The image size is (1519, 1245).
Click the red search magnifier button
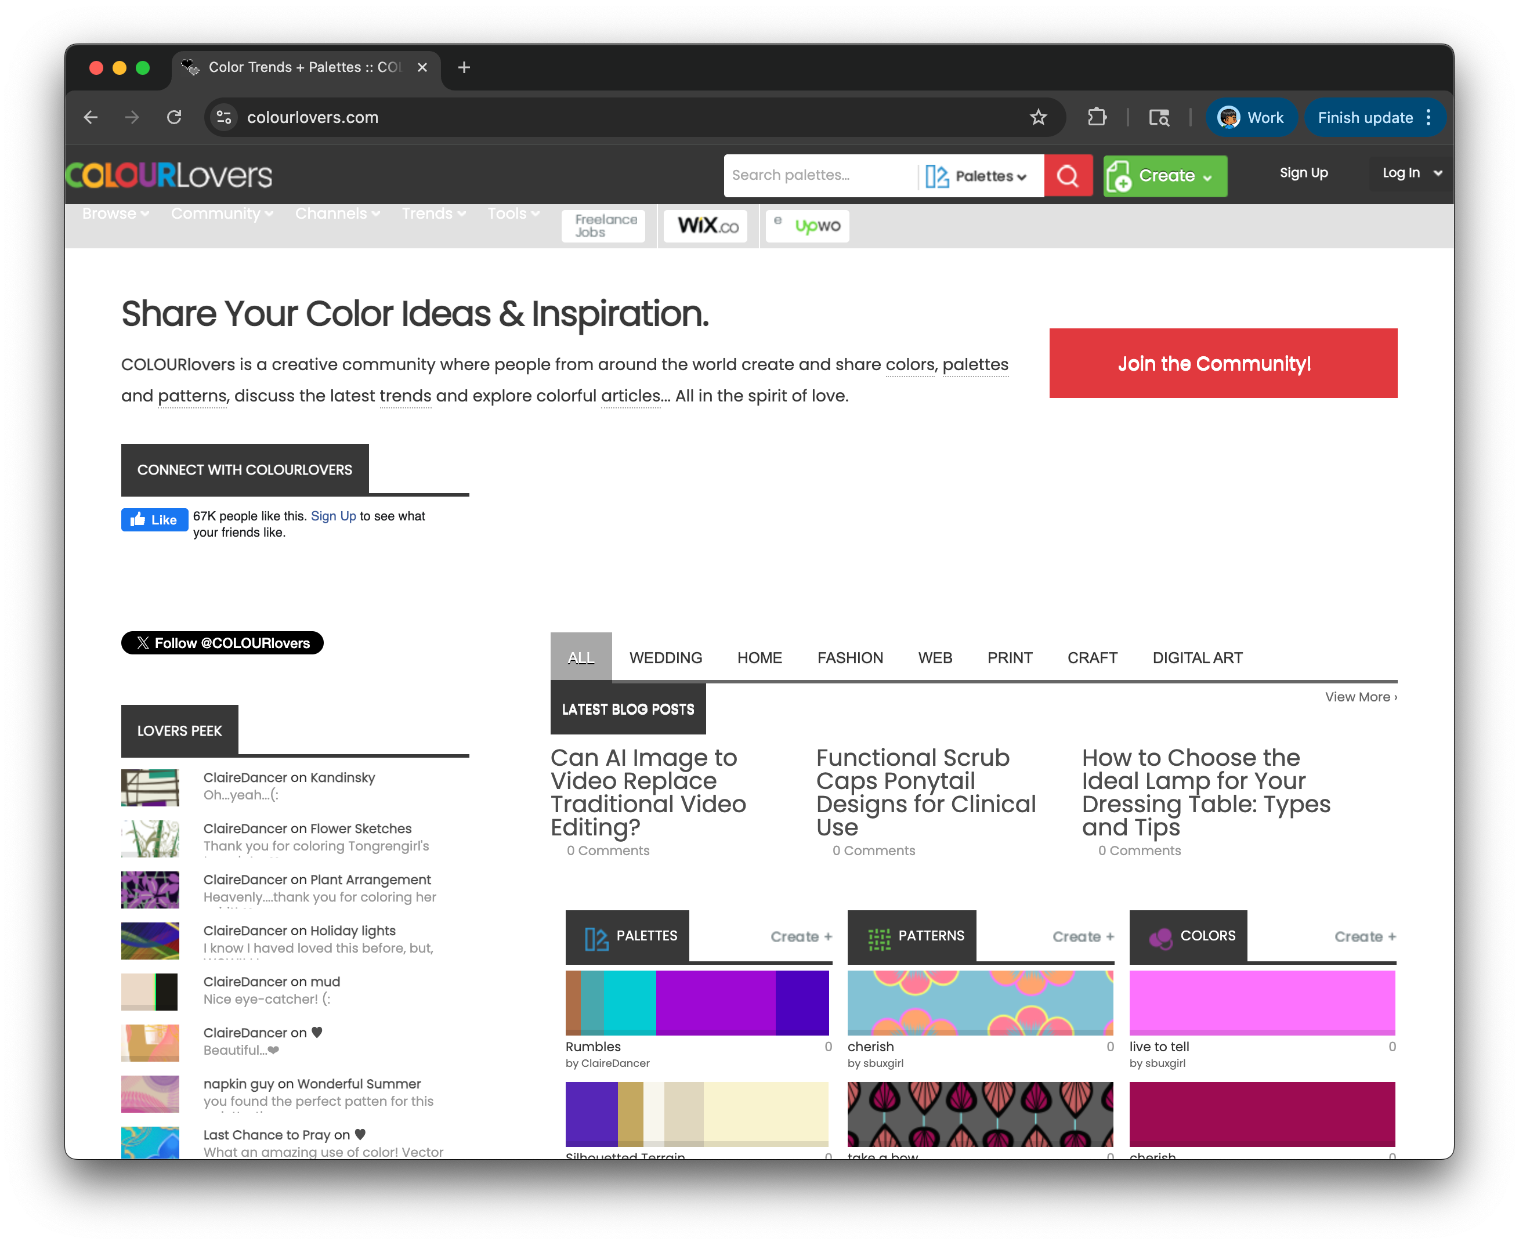(1067, 176)
